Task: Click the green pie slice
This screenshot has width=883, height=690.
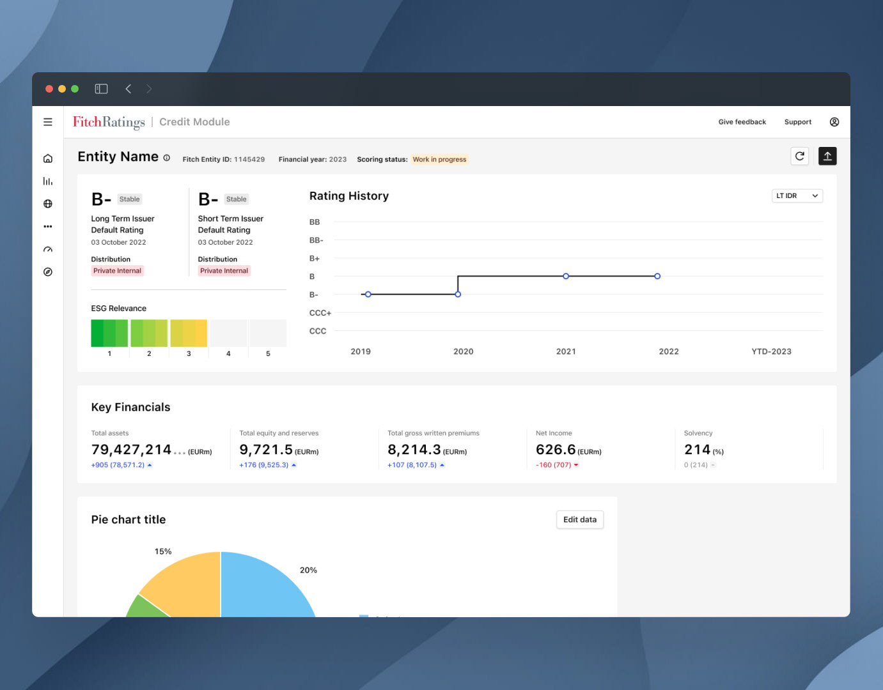Action: pos(144,608)
